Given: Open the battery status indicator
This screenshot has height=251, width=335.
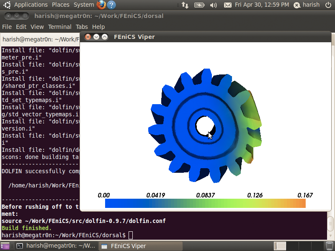Looking at the screenshot, I should (x=199, y=5).
